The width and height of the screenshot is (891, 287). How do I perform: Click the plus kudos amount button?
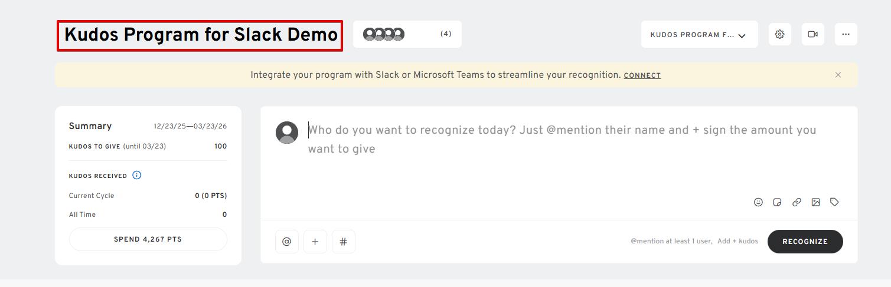tap(315, 242)
